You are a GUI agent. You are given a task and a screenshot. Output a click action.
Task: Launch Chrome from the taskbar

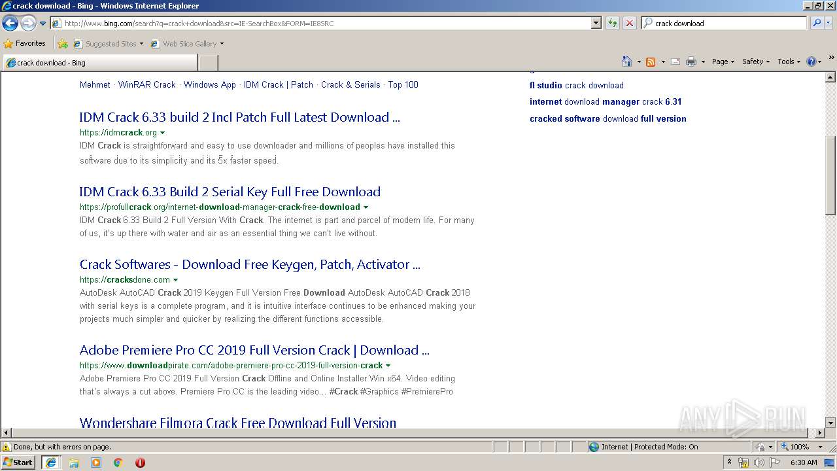[x=118, y=462]
